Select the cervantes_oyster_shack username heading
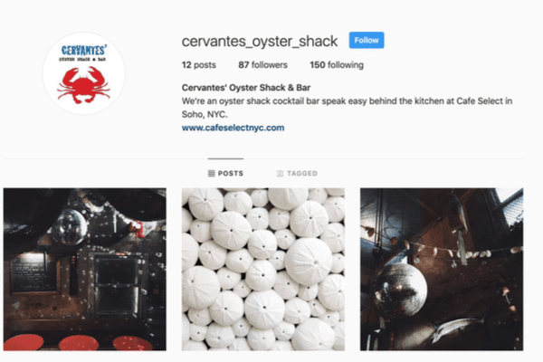The image size is (543, 362). click(x=260, y=42)
